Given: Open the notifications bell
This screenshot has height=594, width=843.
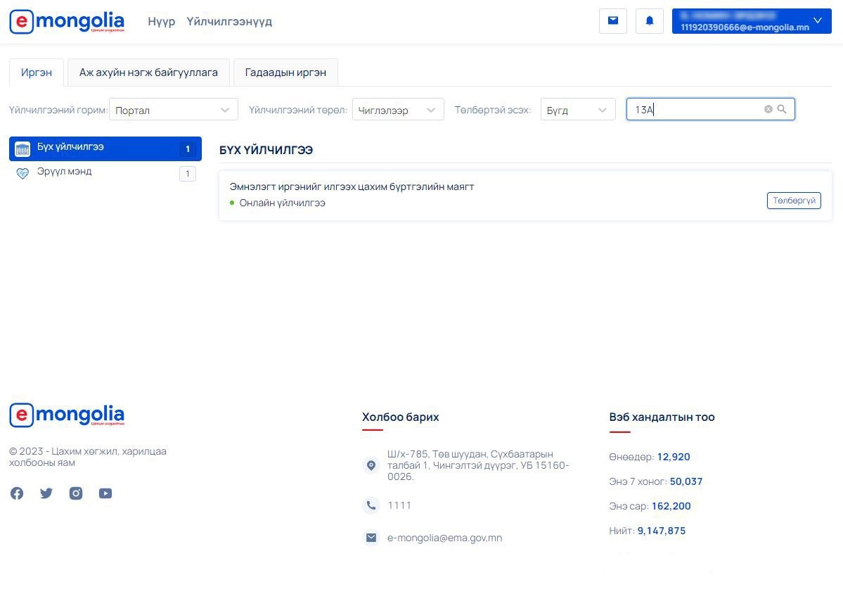Looking at the screenshot, I should click(x=649, y=21).
